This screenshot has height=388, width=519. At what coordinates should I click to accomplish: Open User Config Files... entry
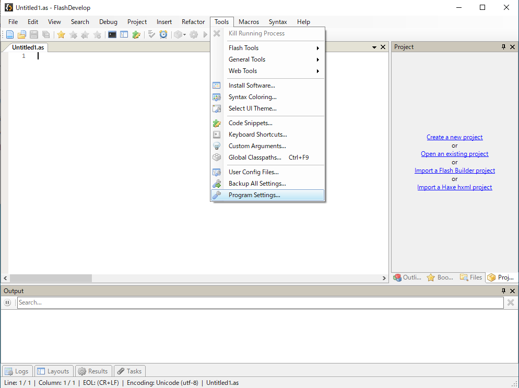click(267, 172)
